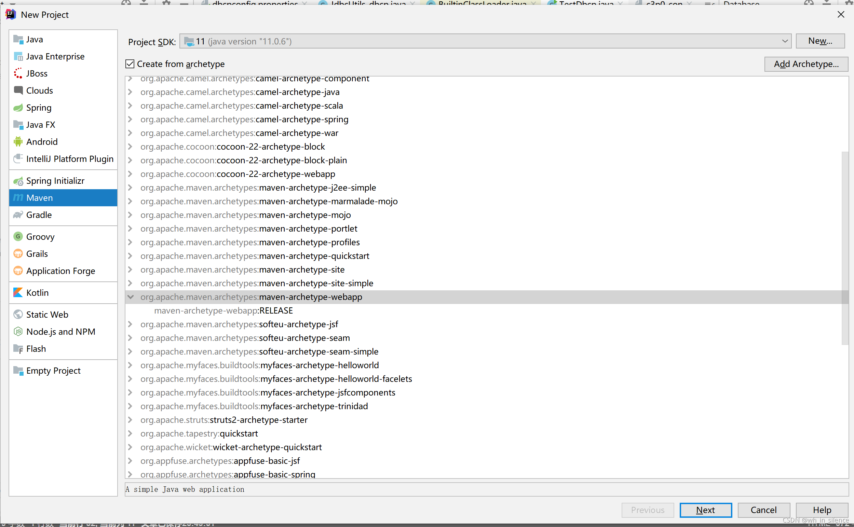Select Java Enterprise label

[x=55, y=56]
